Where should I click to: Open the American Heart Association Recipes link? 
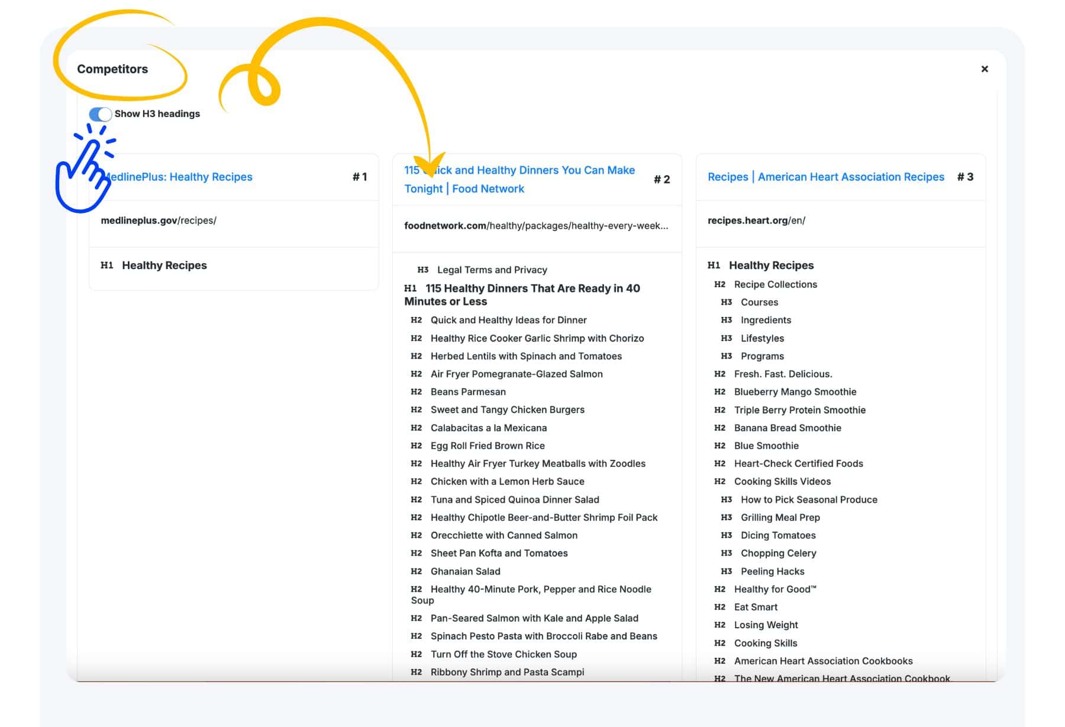click(826, 177)
